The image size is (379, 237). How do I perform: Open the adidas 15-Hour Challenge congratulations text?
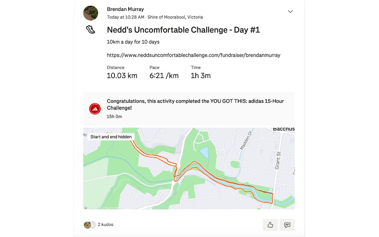tap(195, 104)
